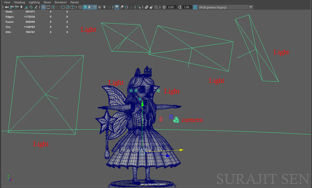Click the Textured display icon
Screen dimensions: 312x188
(100, 7)
